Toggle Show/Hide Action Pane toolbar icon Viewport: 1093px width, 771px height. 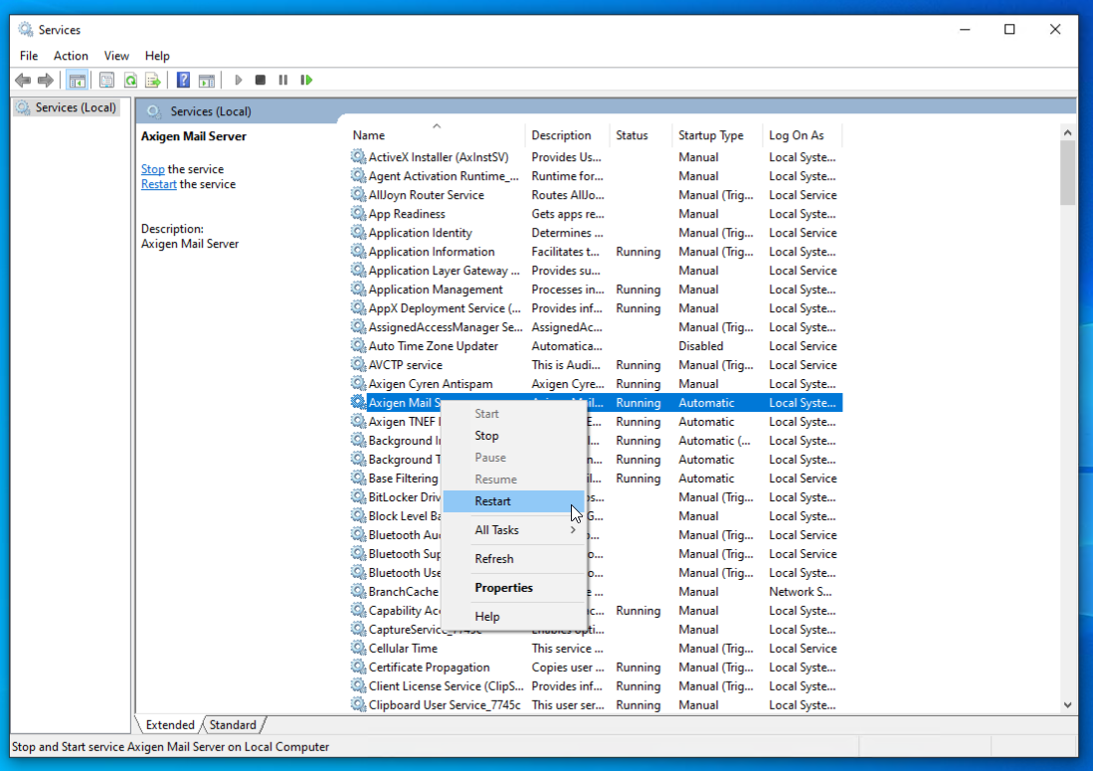point(207,81)
